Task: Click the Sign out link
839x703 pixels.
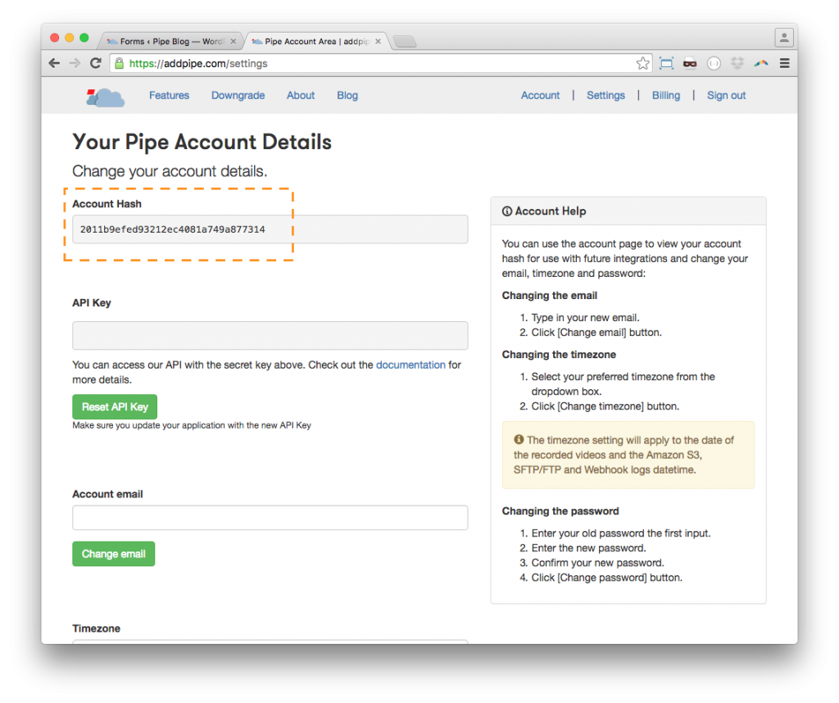Action: (726, 96)
